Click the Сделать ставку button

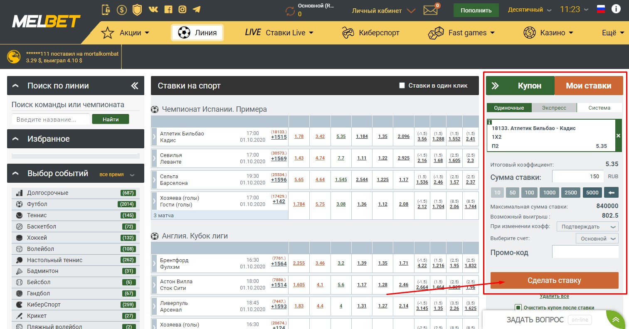pos(555,280)
